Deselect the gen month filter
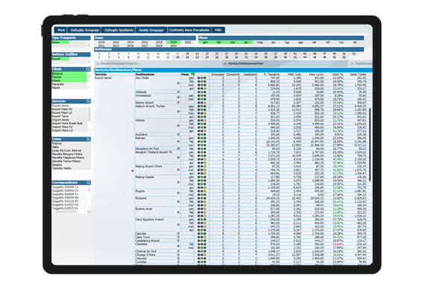Viewport: 425px width, 291px height. click(x=205, y=43)
